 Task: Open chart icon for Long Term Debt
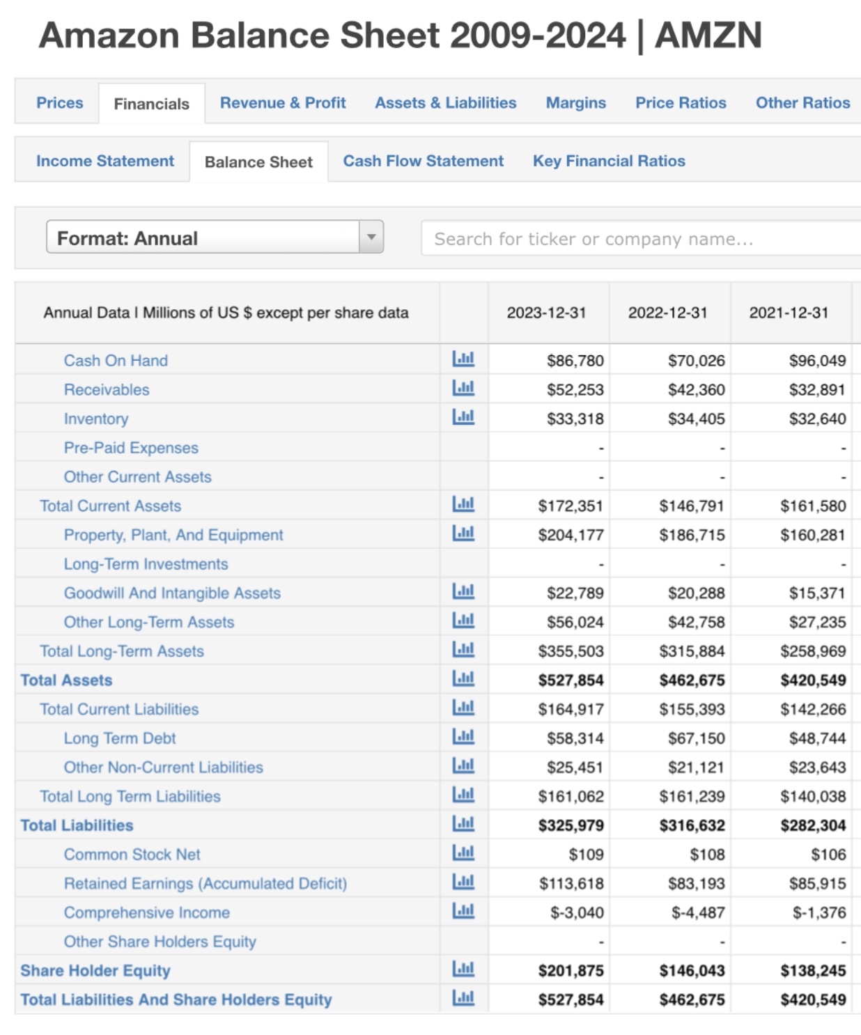tap(463, 737)
